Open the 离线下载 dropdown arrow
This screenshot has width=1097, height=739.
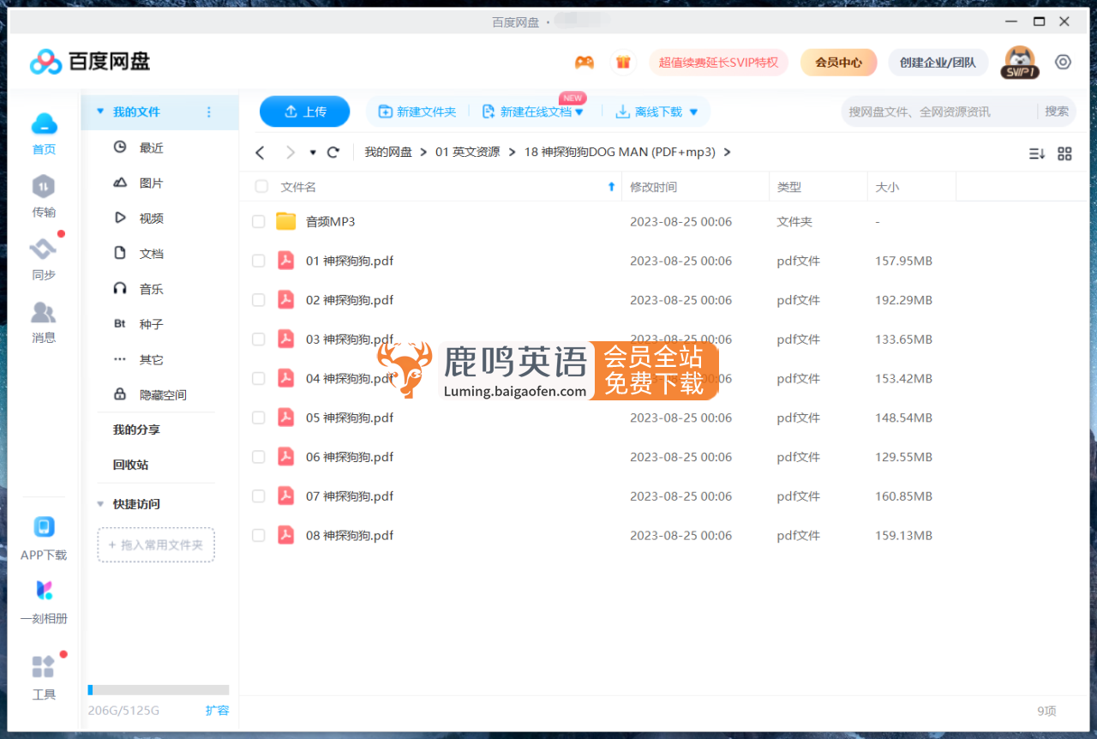pos(694,111)
